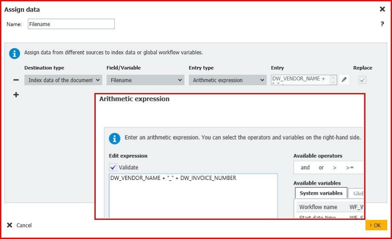Viewport: 392px width, 239px height.
Task: Switch to the System variables tab
Action: [321, 193]
